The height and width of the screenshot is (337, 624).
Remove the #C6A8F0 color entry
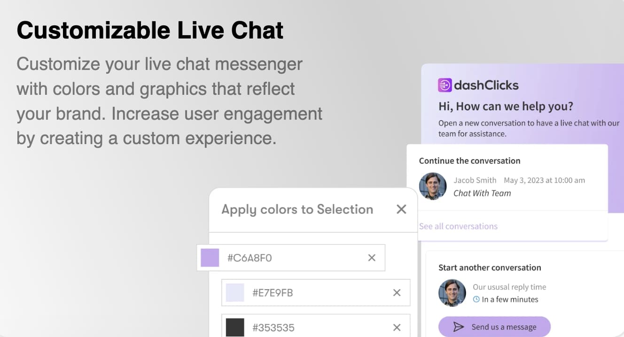pos(372,258)
